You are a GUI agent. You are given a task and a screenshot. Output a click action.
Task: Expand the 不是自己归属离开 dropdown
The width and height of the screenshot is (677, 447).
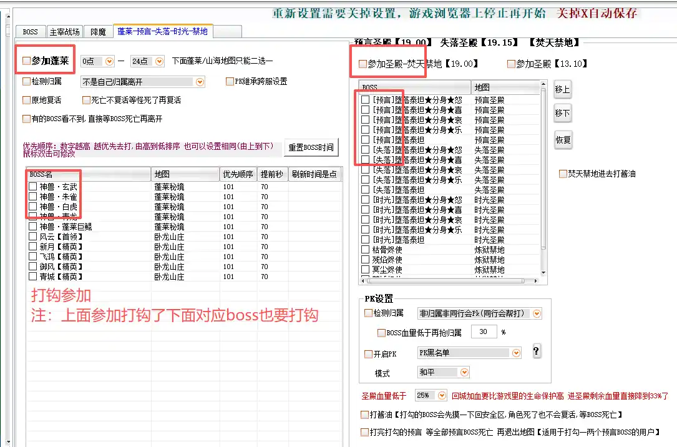(x=200, y=82)
